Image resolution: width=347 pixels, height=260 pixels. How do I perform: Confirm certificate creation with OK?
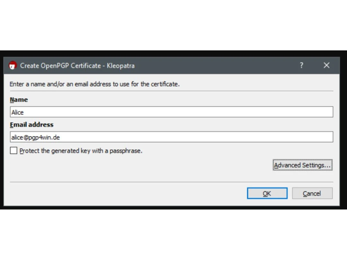point(267,194)
